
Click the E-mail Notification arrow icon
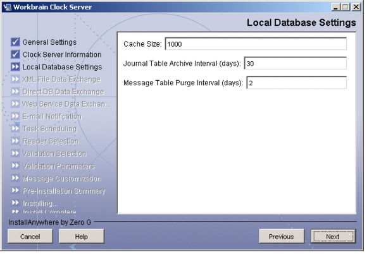(15, 116)
